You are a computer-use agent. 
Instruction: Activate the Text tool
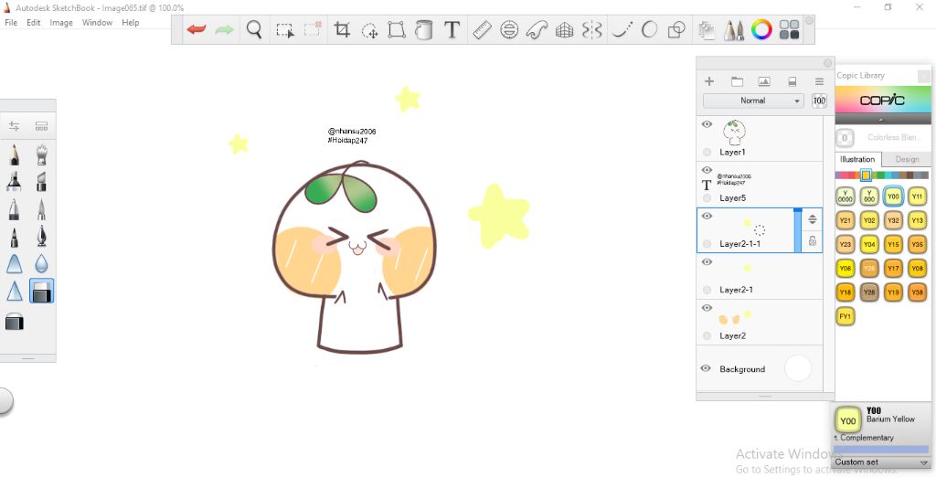point(452,30)
